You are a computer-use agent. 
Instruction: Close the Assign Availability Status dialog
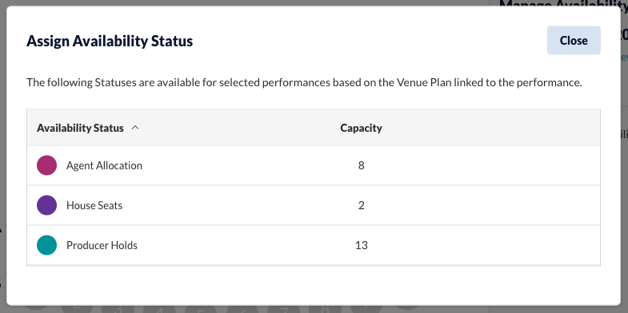[574, 41]
